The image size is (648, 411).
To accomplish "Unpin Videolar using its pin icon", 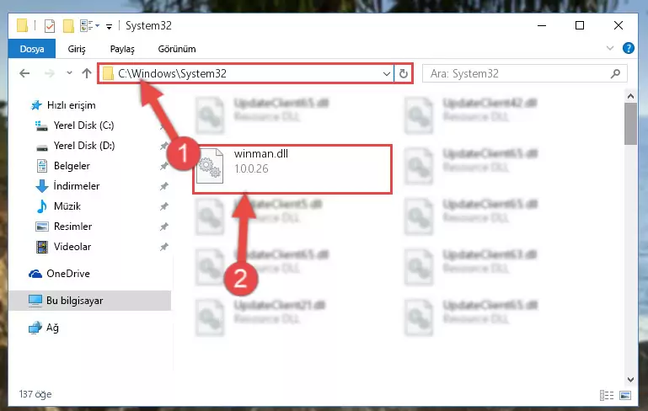I will pos(164,247).
